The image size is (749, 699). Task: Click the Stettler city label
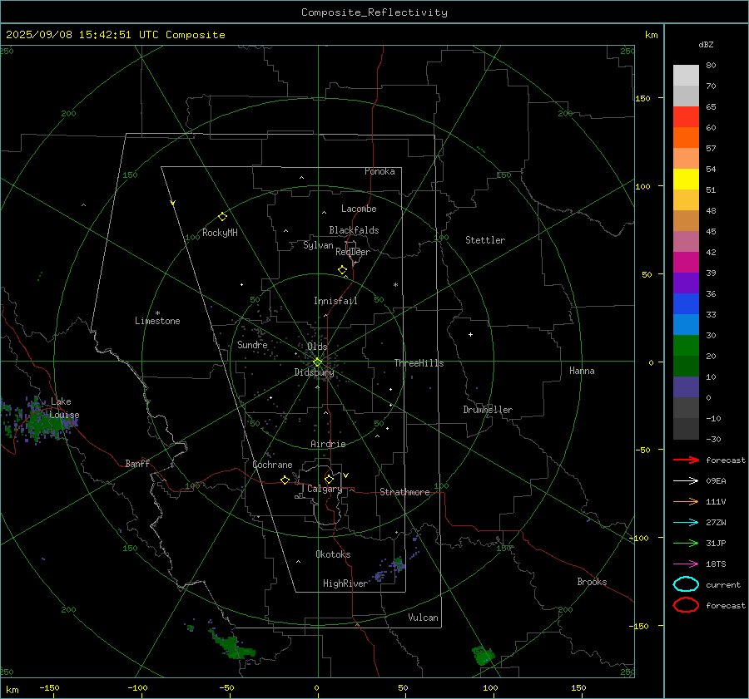click(x=485, y=240)
